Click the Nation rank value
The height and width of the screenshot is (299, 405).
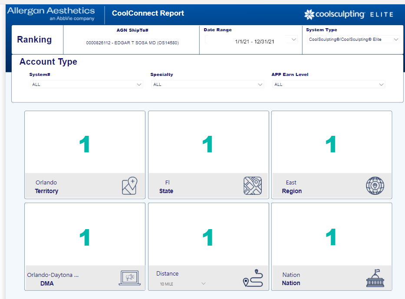click(x=331, y=237)
